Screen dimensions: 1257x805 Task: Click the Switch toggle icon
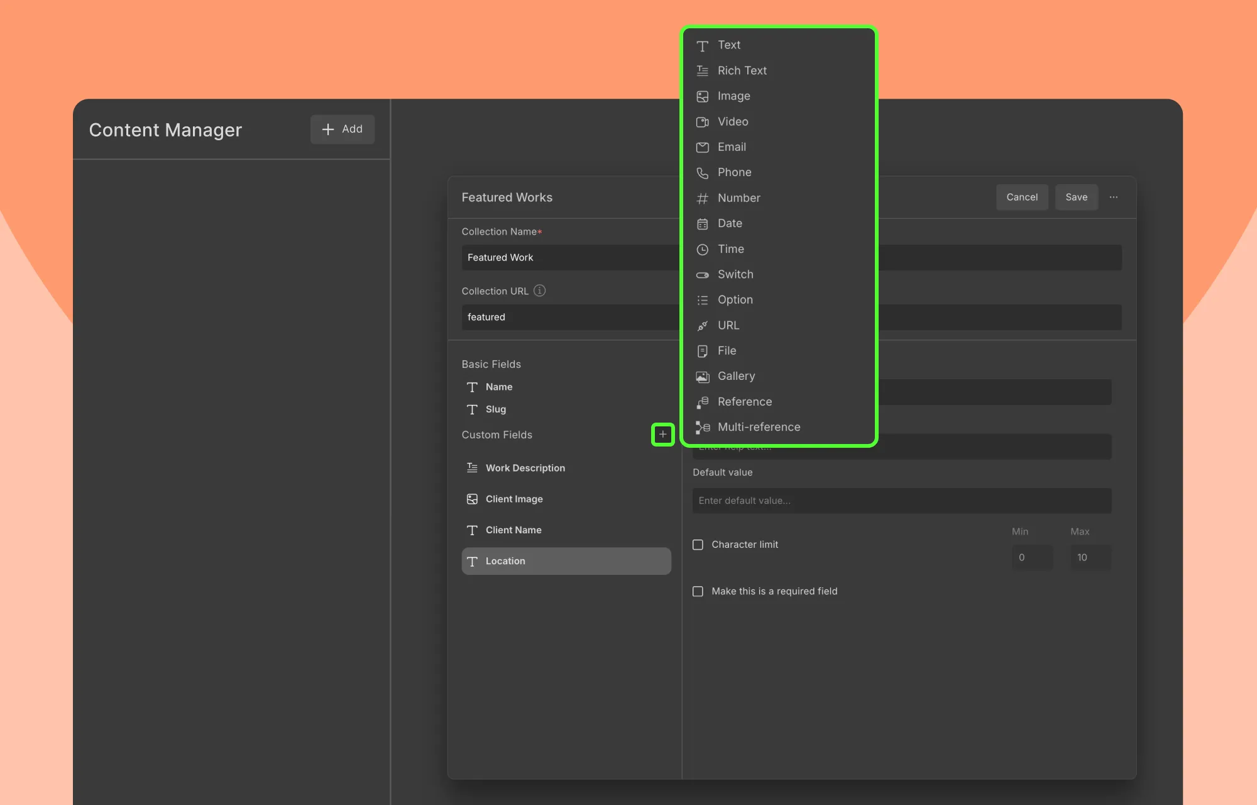pos(702,275)
